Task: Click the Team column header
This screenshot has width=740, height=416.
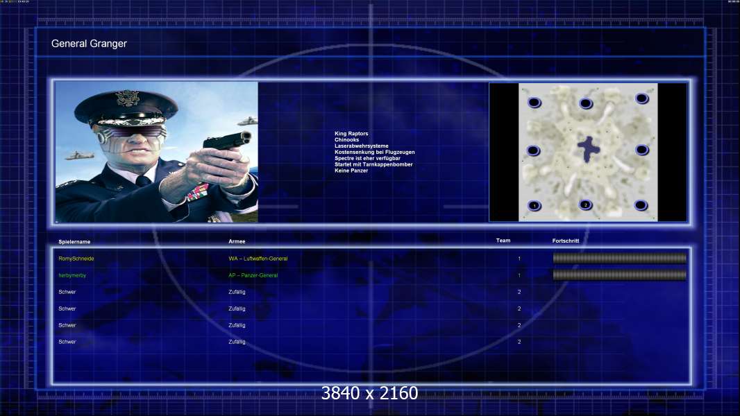Action: click(503, 241)
